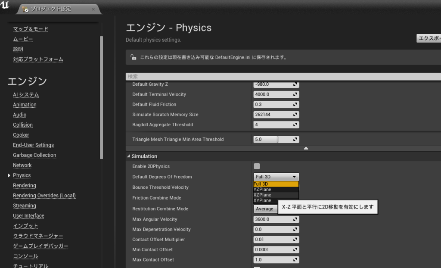The image size is (441, 268).
Task: Open 説明 settings page
Action: 18,49
